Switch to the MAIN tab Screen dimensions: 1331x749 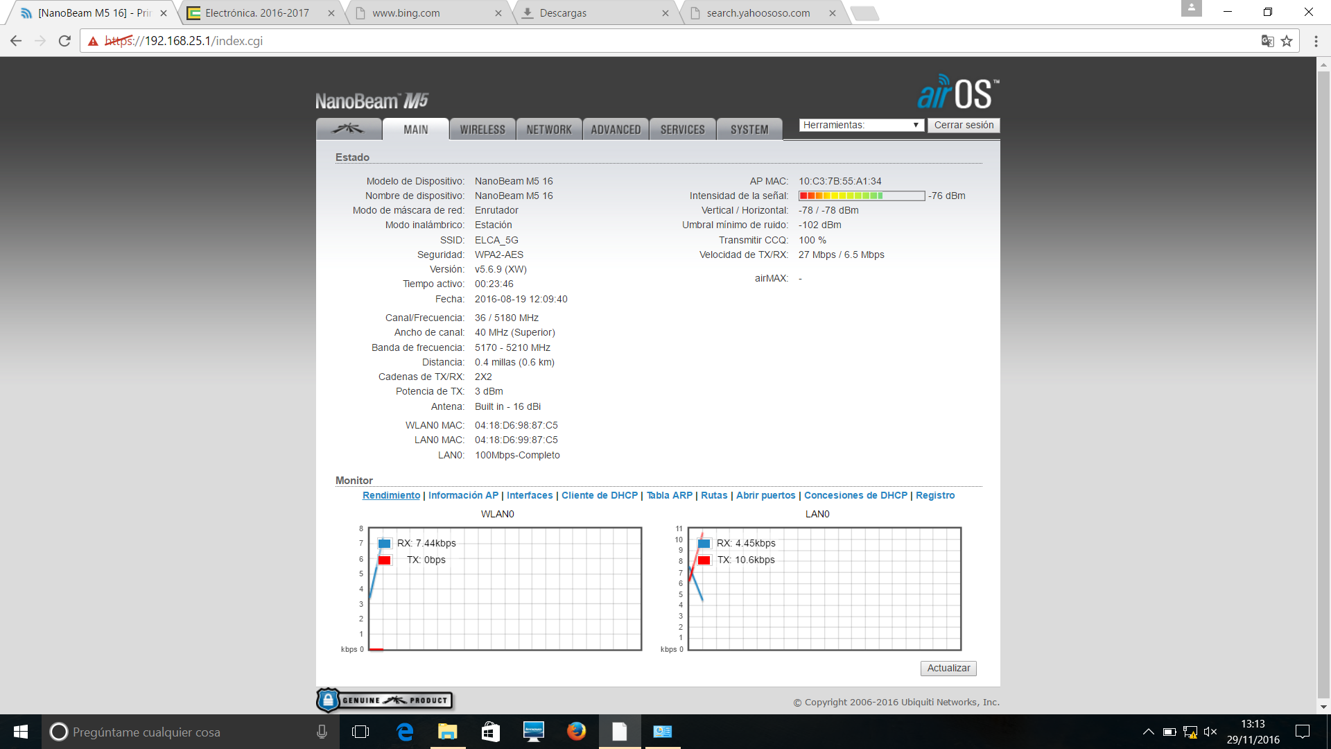pos(415,129)
